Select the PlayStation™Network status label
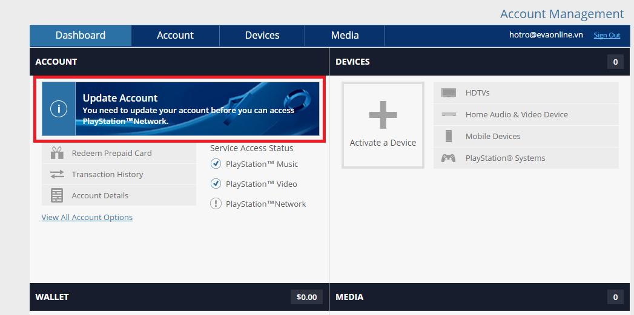The width and height of the screenshot is (634, 315). tap(266, 204)
